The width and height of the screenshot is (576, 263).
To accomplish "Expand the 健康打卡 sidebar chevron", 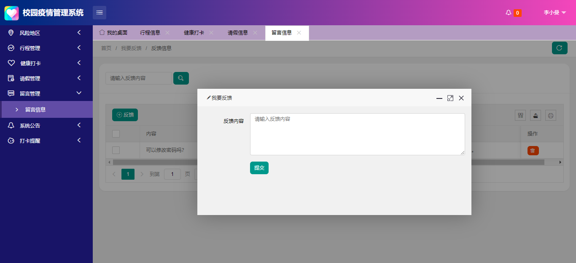I will pos(79,63).
